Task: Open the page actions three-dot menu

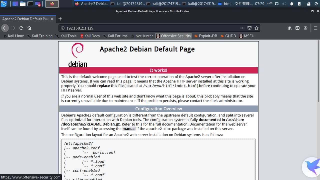Action: [x=242, y=28]
